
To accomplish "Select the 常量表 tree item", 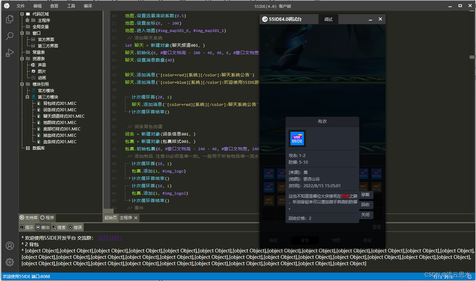I will pos(38,52).
